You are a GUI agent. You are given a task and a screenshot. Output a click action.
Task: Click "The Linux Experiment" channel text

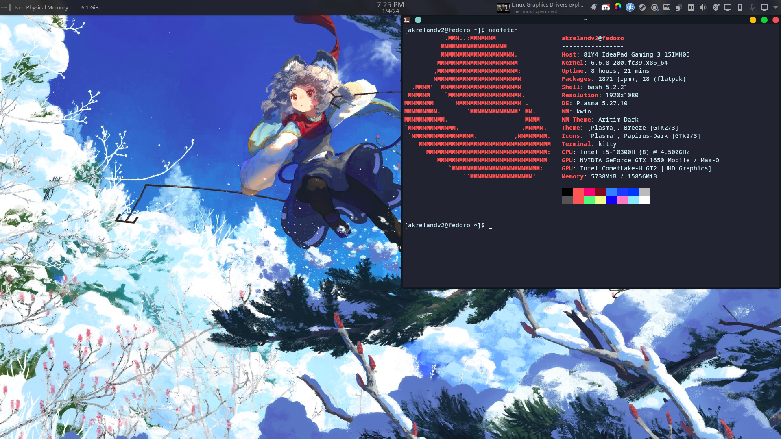[534, 11]
